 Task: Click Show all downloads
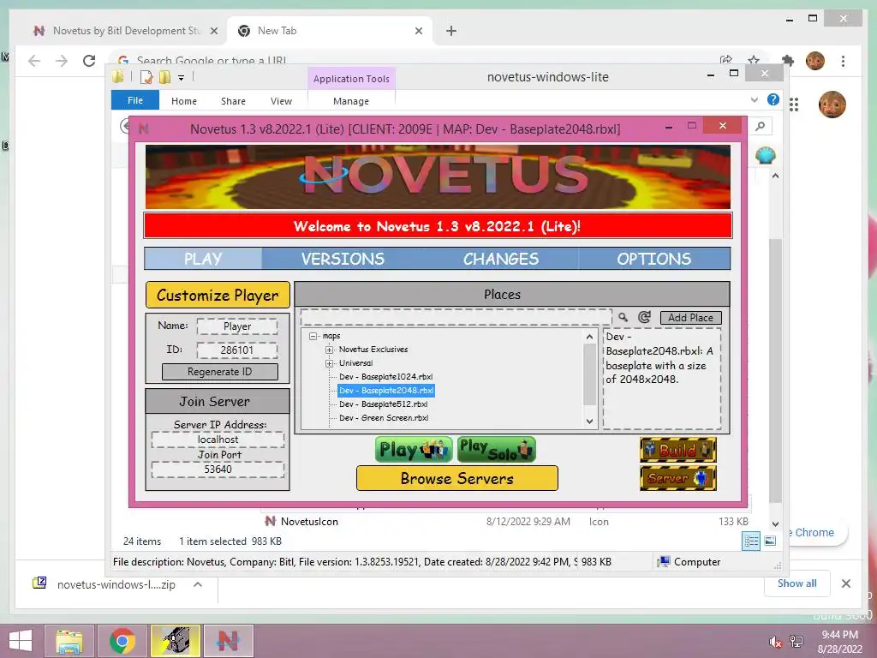pos(797,583)
